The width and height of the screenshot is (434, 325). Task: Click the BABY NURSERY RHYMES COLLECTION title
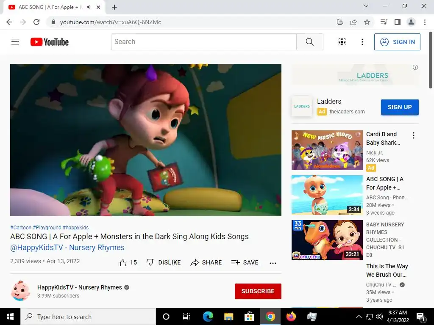pyautogui.click(x=385, y=240)
